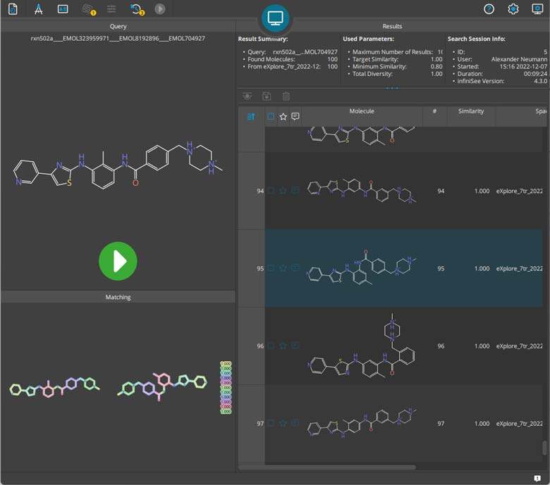Sort by the Molecule column header
The height and width of the screenshot is (485, 550).
pos(361,111)
